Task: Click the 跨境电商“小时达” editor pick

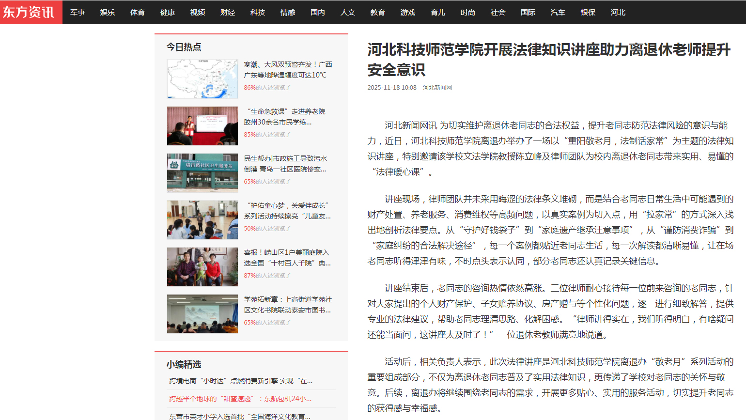Action: 241,381
